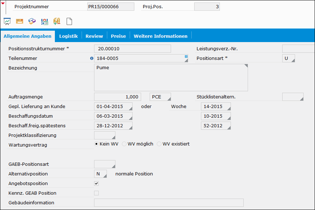The width and height of the screenshot is (315, 210).
Task: Open date picker for 01-04-2015
Action: pyautogui.click(x=130, y=108)
